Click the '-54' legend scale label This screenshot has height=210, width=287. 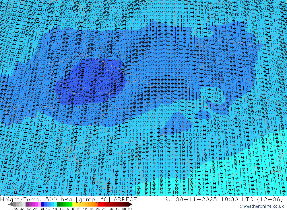point(14,209)
